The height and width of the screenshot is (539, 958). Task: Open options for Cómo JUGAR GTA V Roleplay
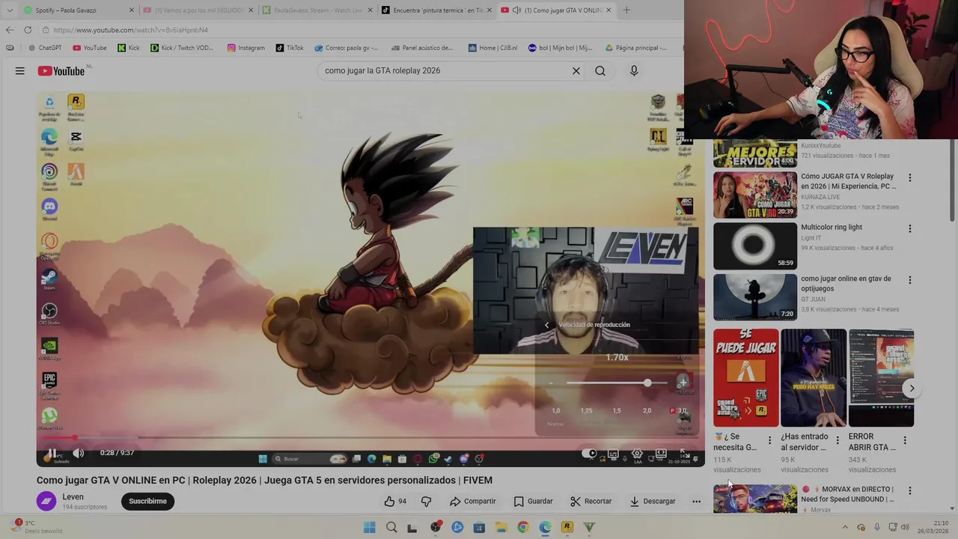coord(910,178)
